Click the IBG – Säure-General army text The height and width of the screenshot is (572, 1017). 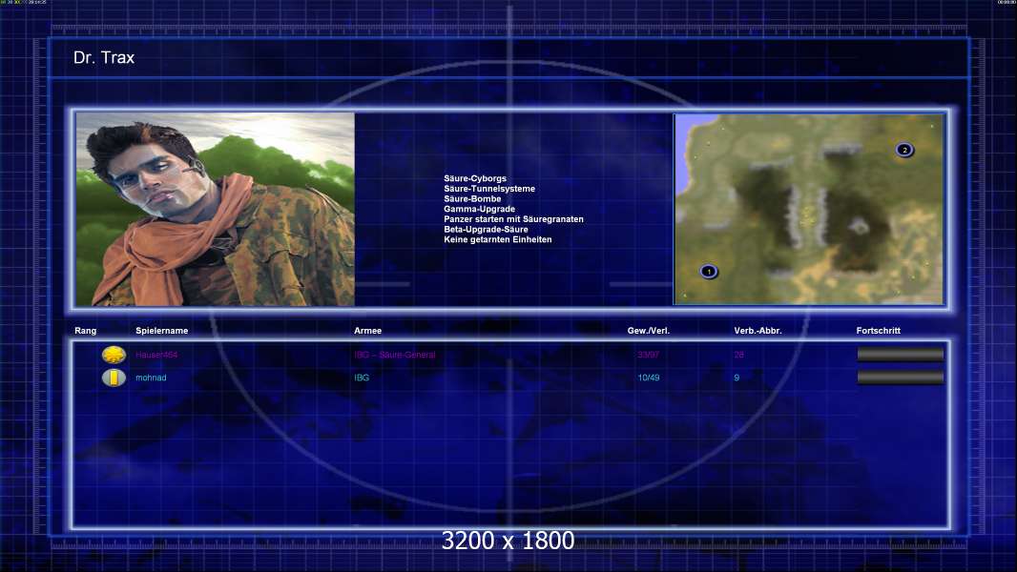tap(395, 355)
